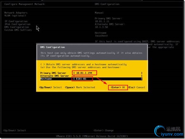Click the 'Alternate DNS Server' label in dialog
This screenshot has height=139, width=185.
point(55,76)
